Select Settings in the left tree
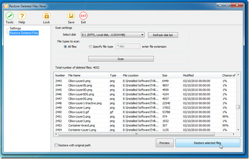Viewport: 249px width, 159px height. pyautogui.click(x=15, y=28)
